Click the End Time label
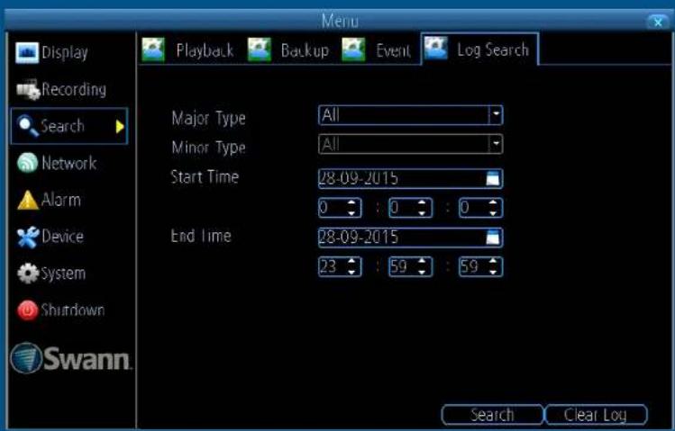675x431 pixels. point(201,236)
